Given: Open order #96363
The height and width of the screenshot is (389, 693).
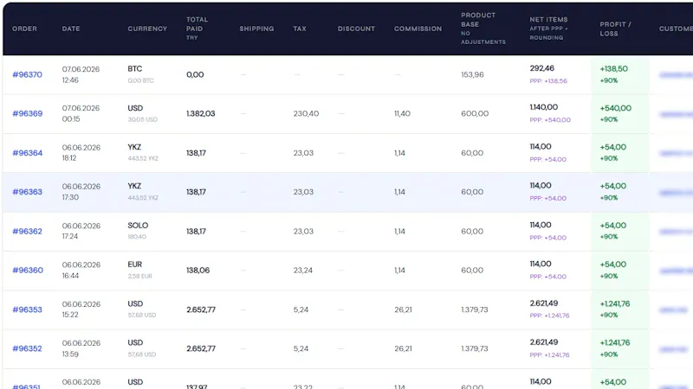Looking at the screenshot, I should tap(27, 192).
